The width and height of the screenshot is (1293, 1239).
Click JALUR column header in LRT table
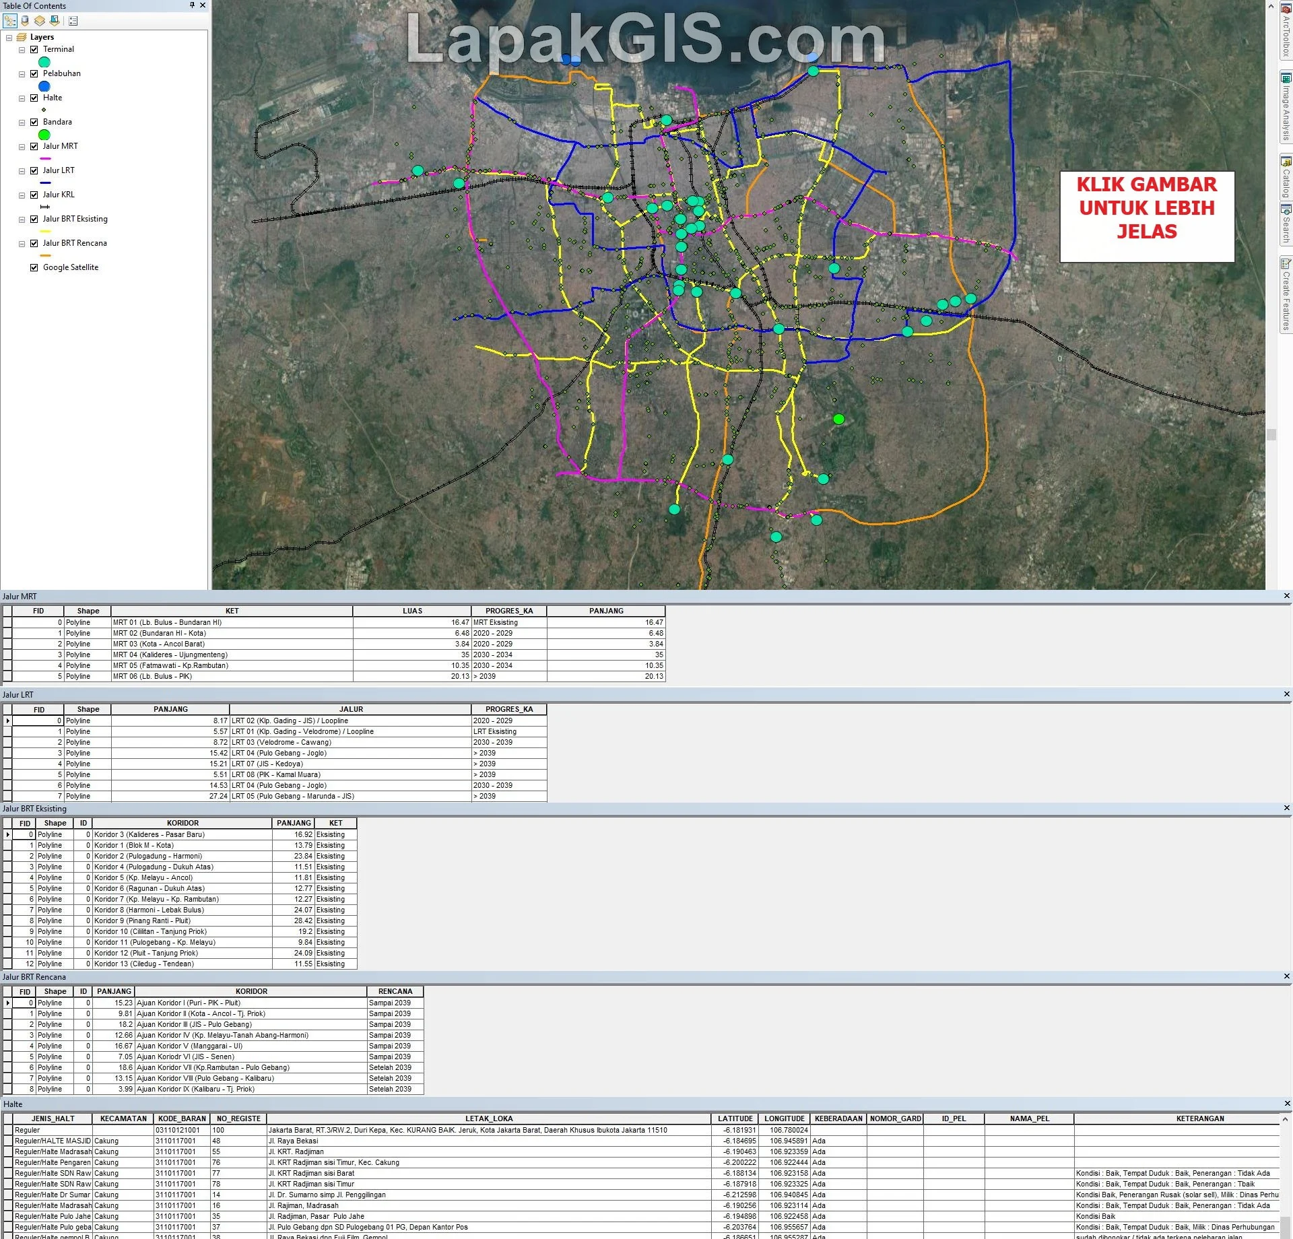click(x=351, y=709)
